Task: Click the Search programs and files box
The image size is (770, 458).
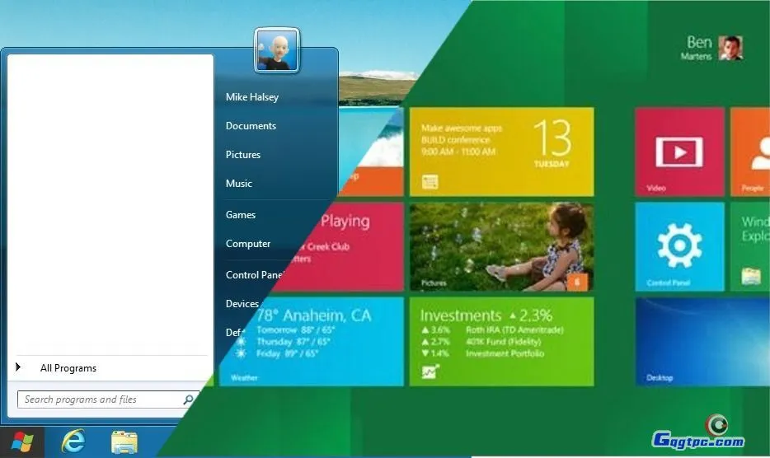Action: coord(99,400)
